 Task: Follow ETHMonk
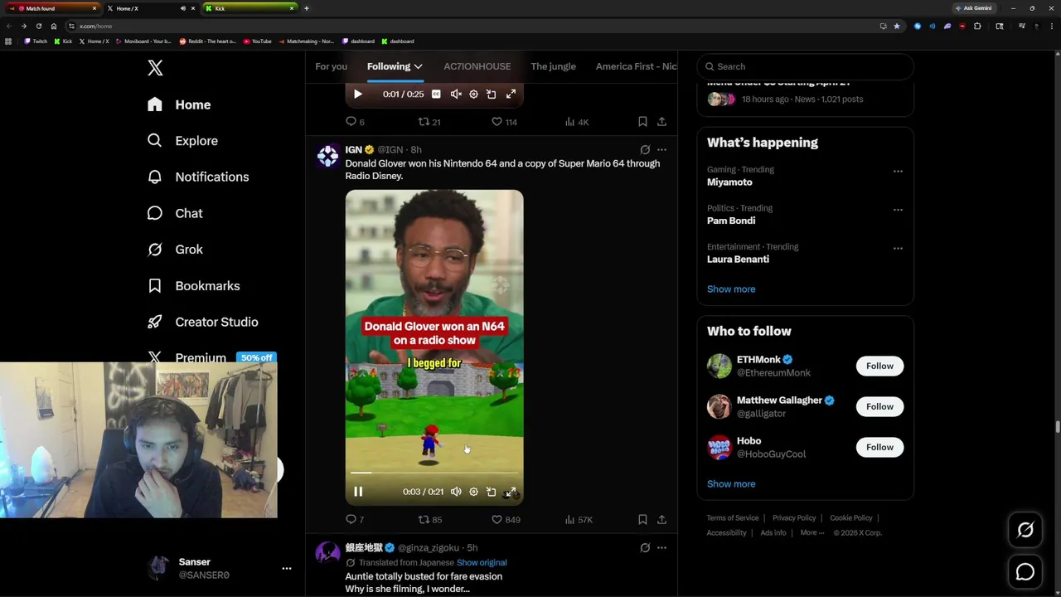coord(879,366)
